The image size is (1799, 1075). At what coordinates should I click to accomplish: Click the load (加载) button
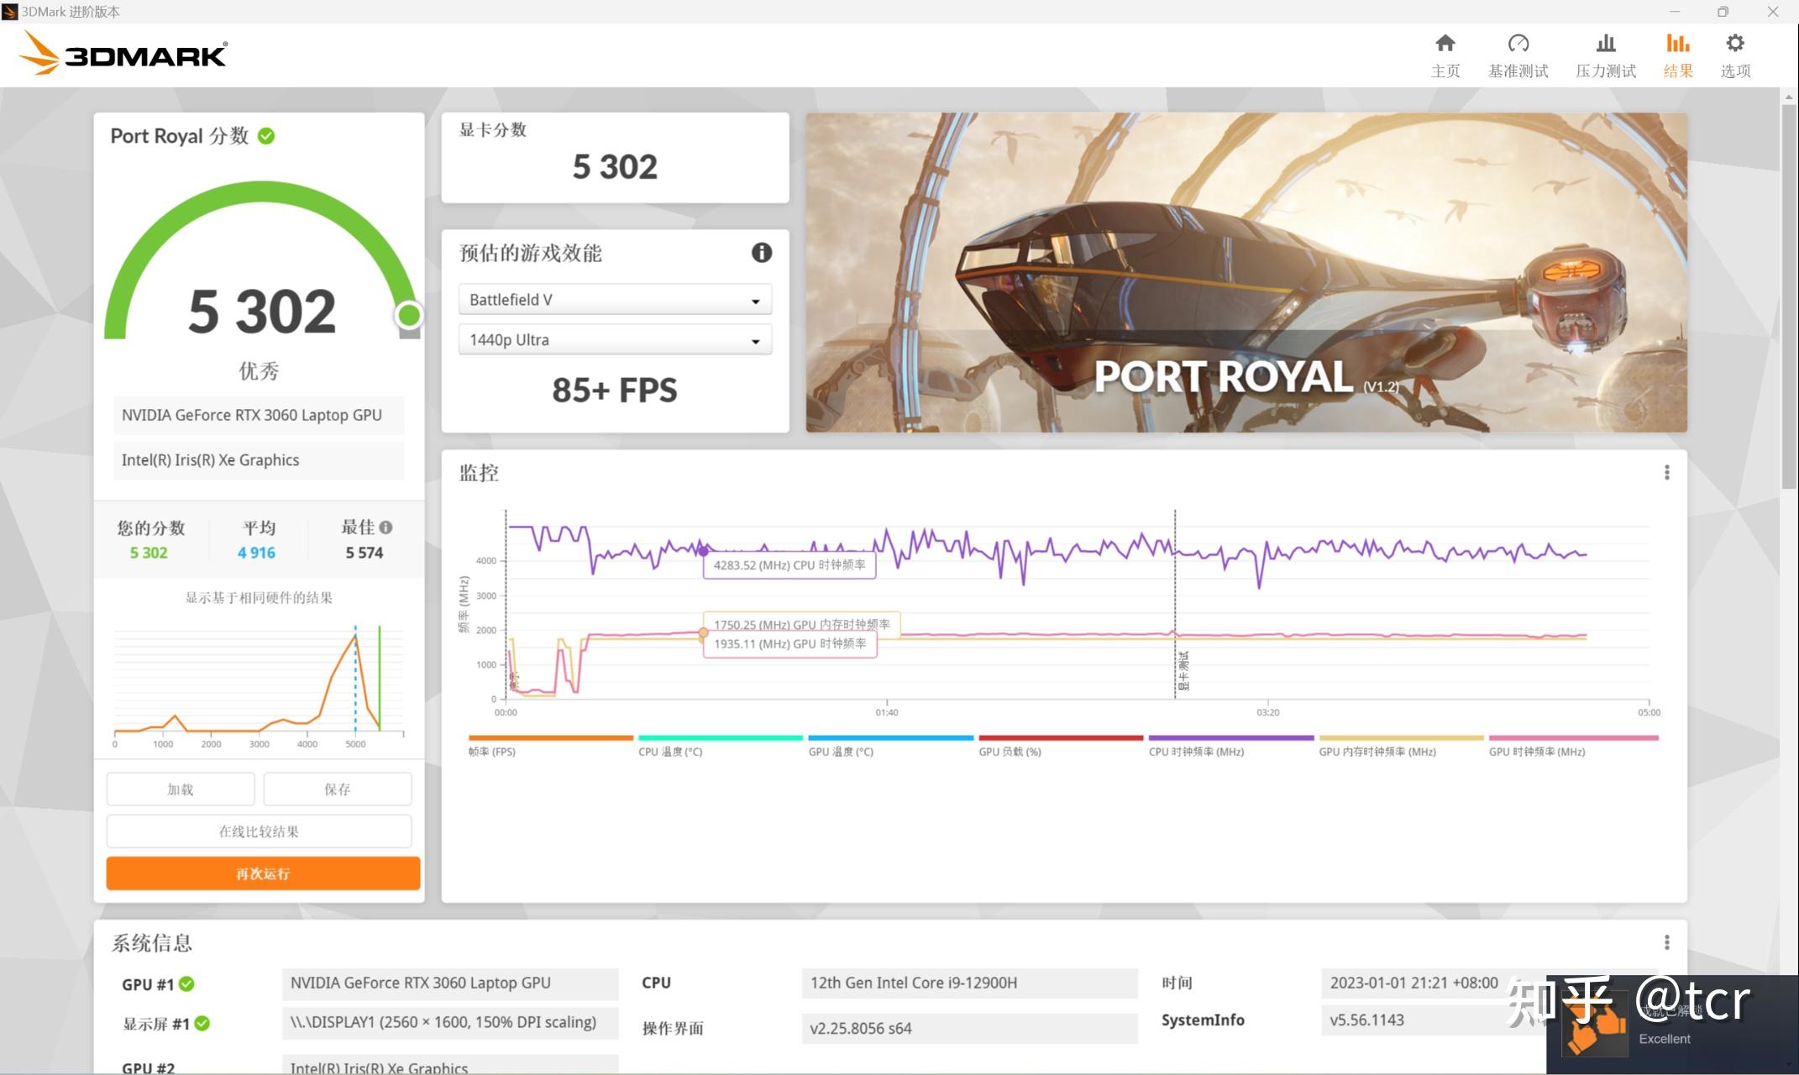pyautogui.click(x=181, y=789)
